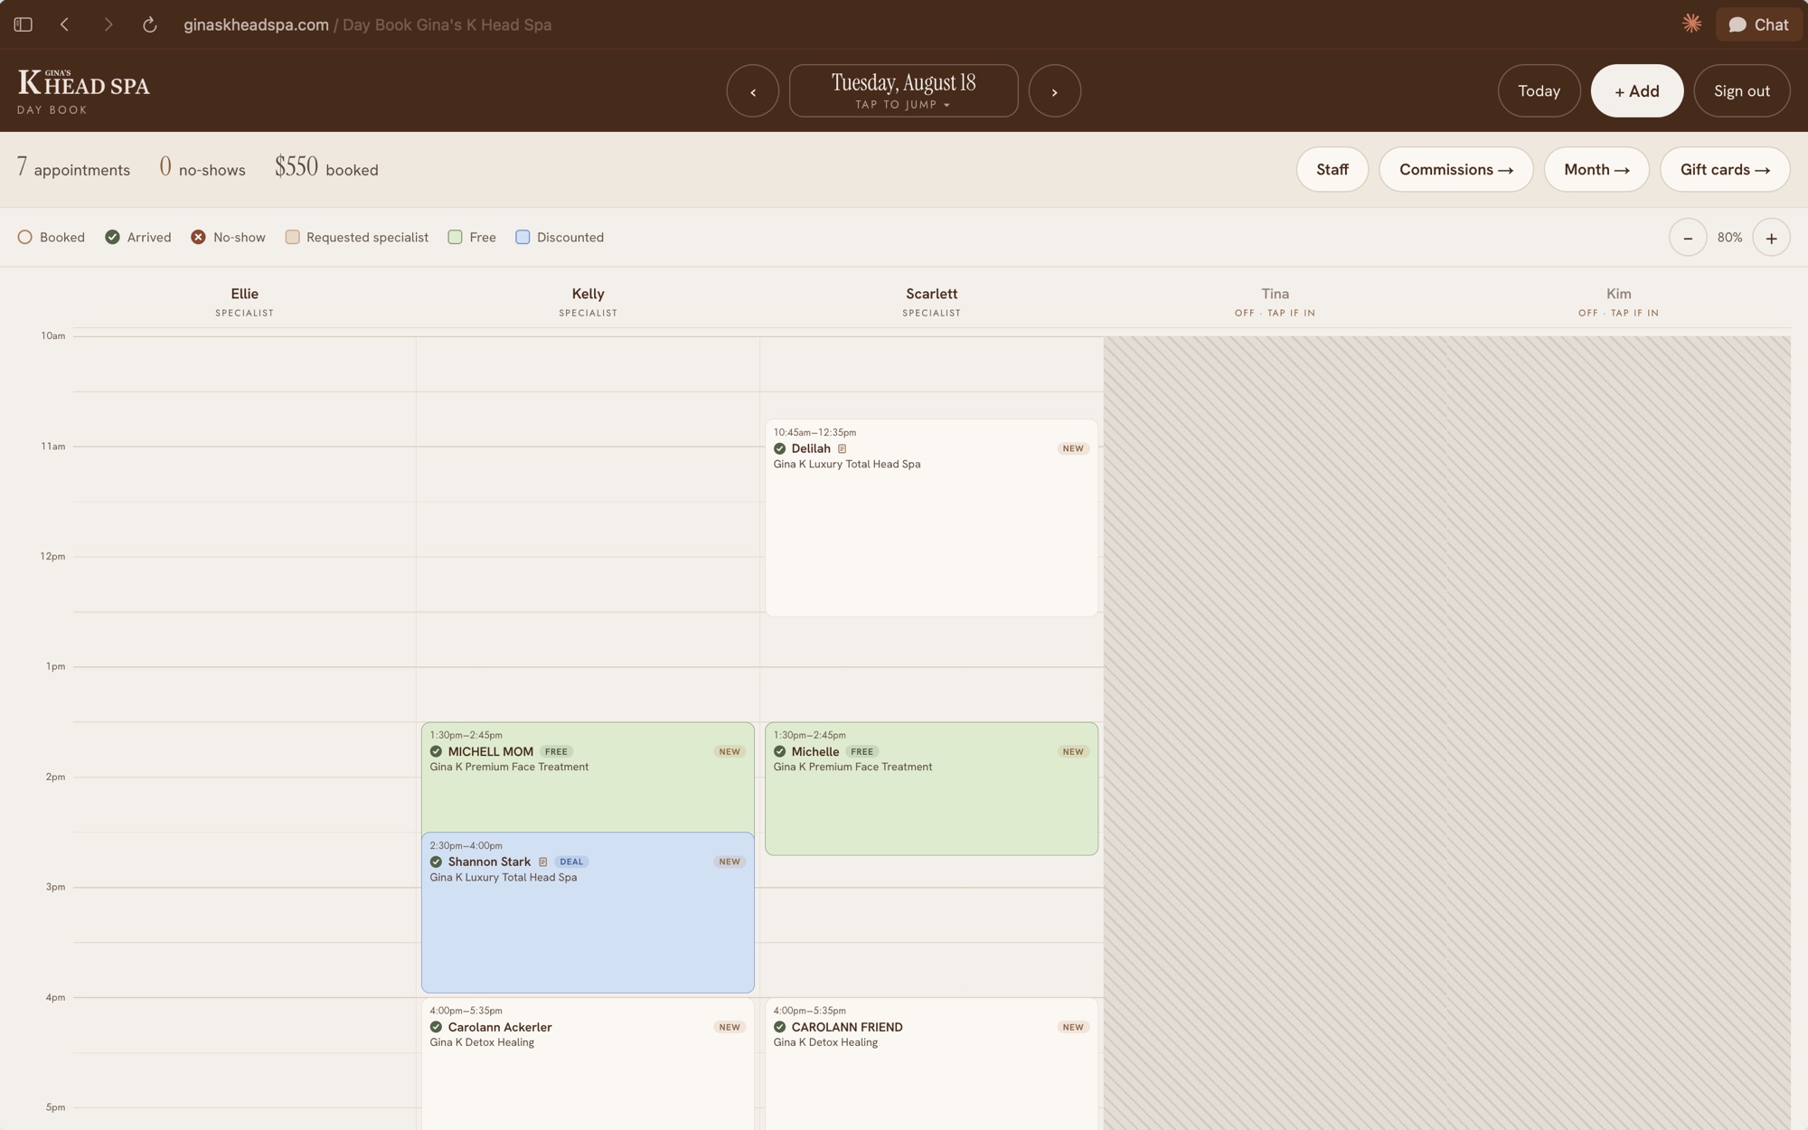Reload the page with the refresh icon
This screenshot has height=1130, width=1808.
click(x=150, y=24)
